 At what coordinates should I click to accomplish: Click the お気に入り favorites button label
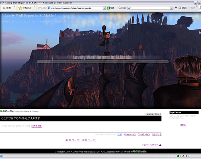(x=27, y=8)
